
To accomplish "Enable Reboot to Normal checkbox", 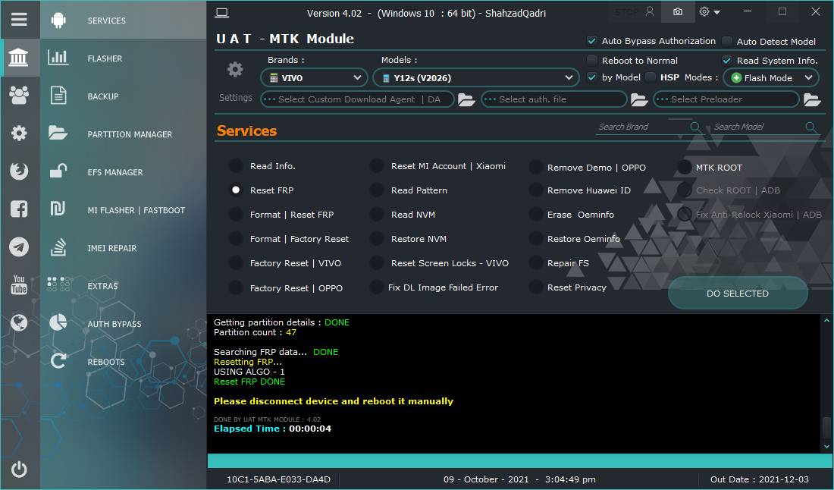I will [591, 60].
